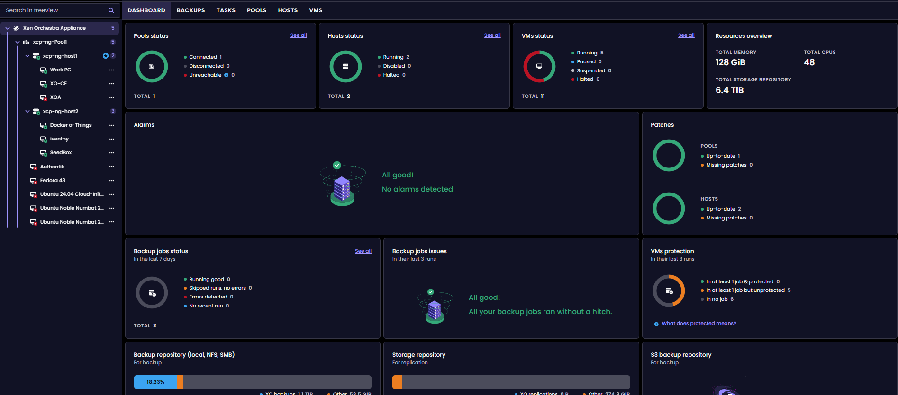Image resolution: width=898 pixels, height=395 pixels.
Task: Click the 18.33% backup repository usage bar
Action: (x=155, y=382)
